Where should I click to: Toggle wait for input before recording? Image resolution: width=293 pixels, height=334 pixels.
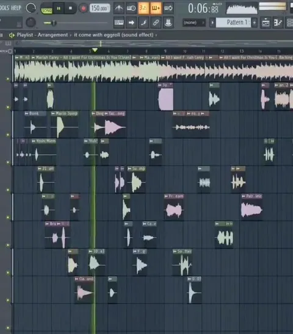point(131,8)
